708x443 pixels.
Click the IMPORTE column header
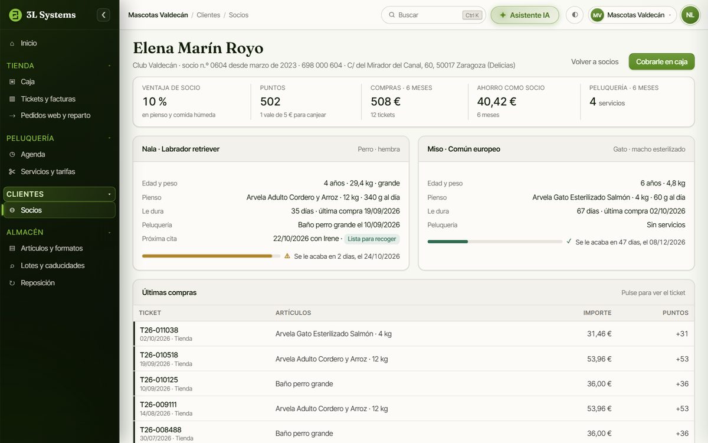tap(598, 313)
